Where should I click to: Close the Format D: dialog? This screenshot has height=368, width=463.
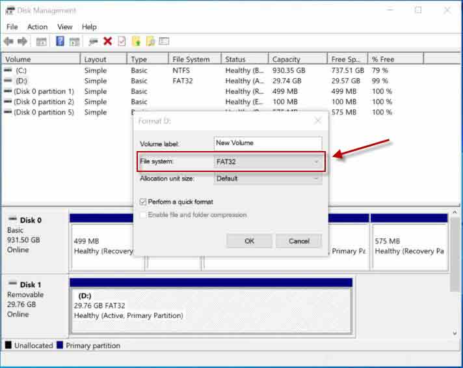pos(318,120)
